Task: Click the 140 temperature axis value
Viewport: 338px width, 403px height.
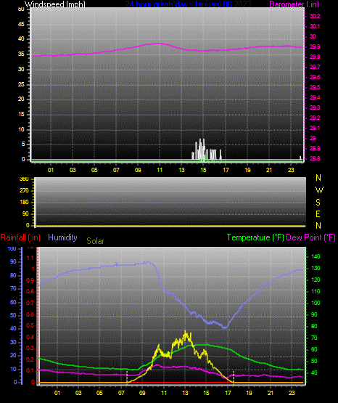Action: tap(316, 256)
